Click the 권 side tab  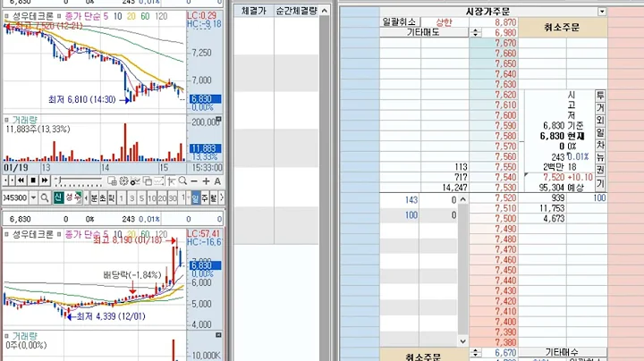tap(600, 170)
